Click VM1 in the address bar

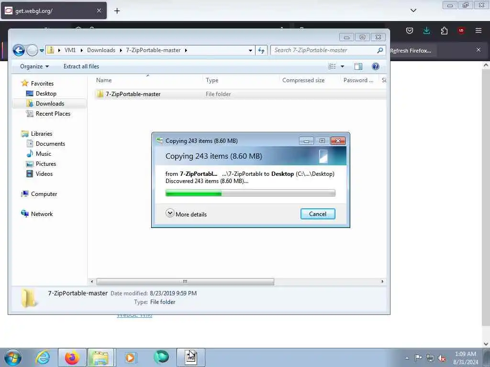click(x=70, y=50)
